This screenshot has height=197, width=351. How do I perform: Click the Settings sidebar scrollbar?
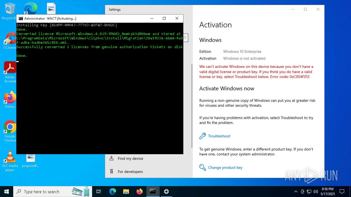click(192, 106)
